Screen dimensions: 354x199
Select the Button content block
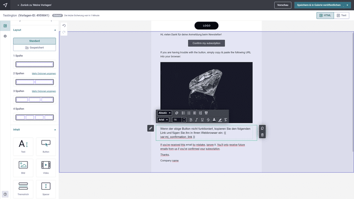tap(46, 146)
